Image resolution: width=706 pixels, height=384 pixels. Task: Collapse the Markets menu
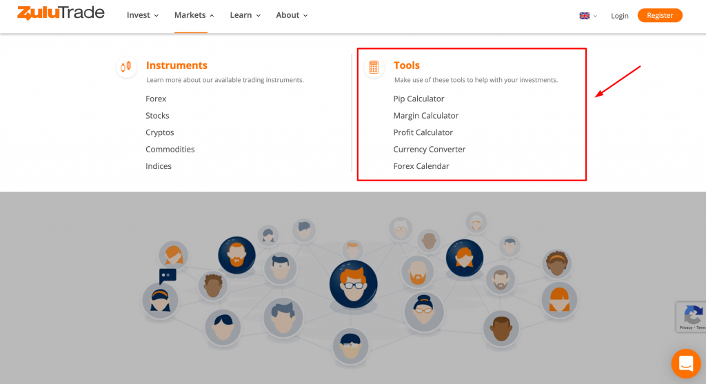194,15
